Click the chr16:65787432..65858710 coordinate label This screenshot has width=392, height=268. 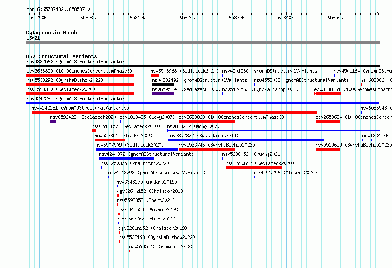(x=58, y=10)
